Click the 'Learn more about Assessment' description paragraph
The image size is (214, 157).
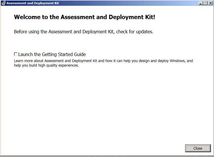pyautogui.click(x=103, y=63)
